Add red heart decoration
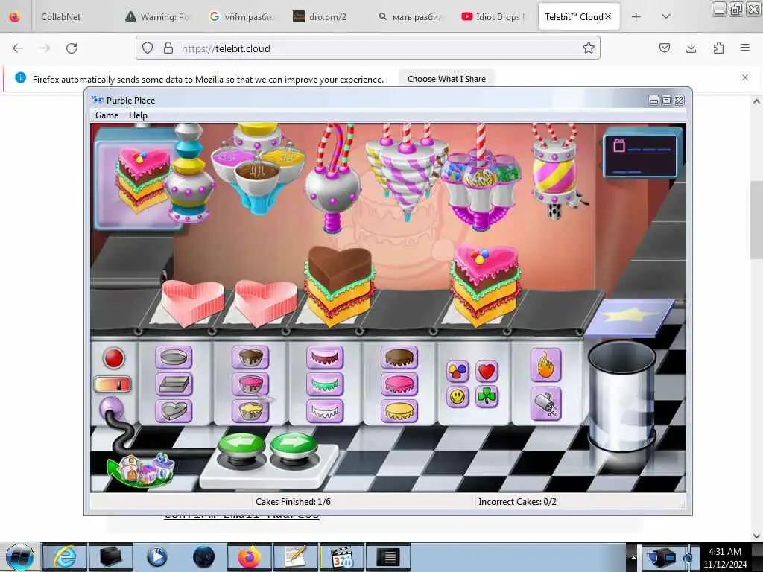 (x=487, y=371)
